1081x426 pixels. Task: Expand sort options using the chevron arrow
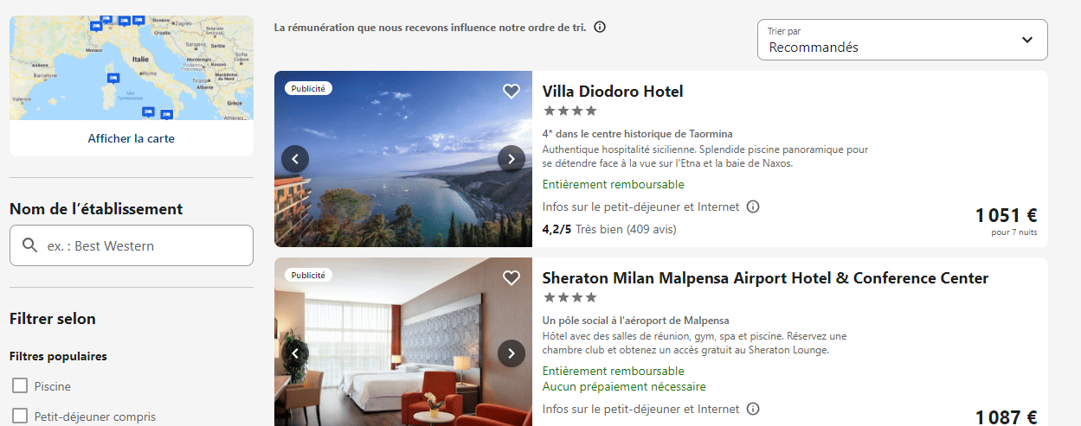coord(1027,40)
